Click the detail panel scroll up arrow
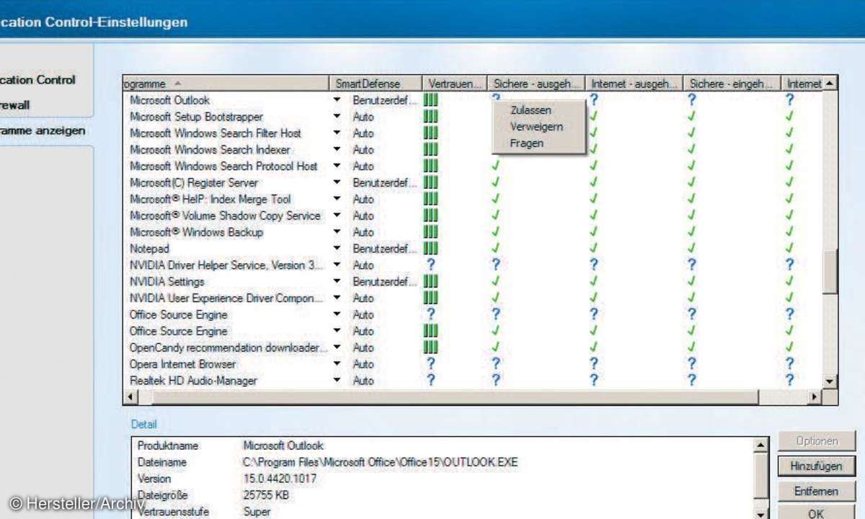The height and width of the screenshot is (519, 865). [x=760, y=446]
